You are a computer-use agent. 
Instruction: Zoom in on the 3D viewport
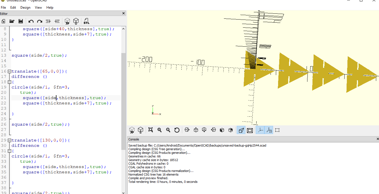(159, 130)
